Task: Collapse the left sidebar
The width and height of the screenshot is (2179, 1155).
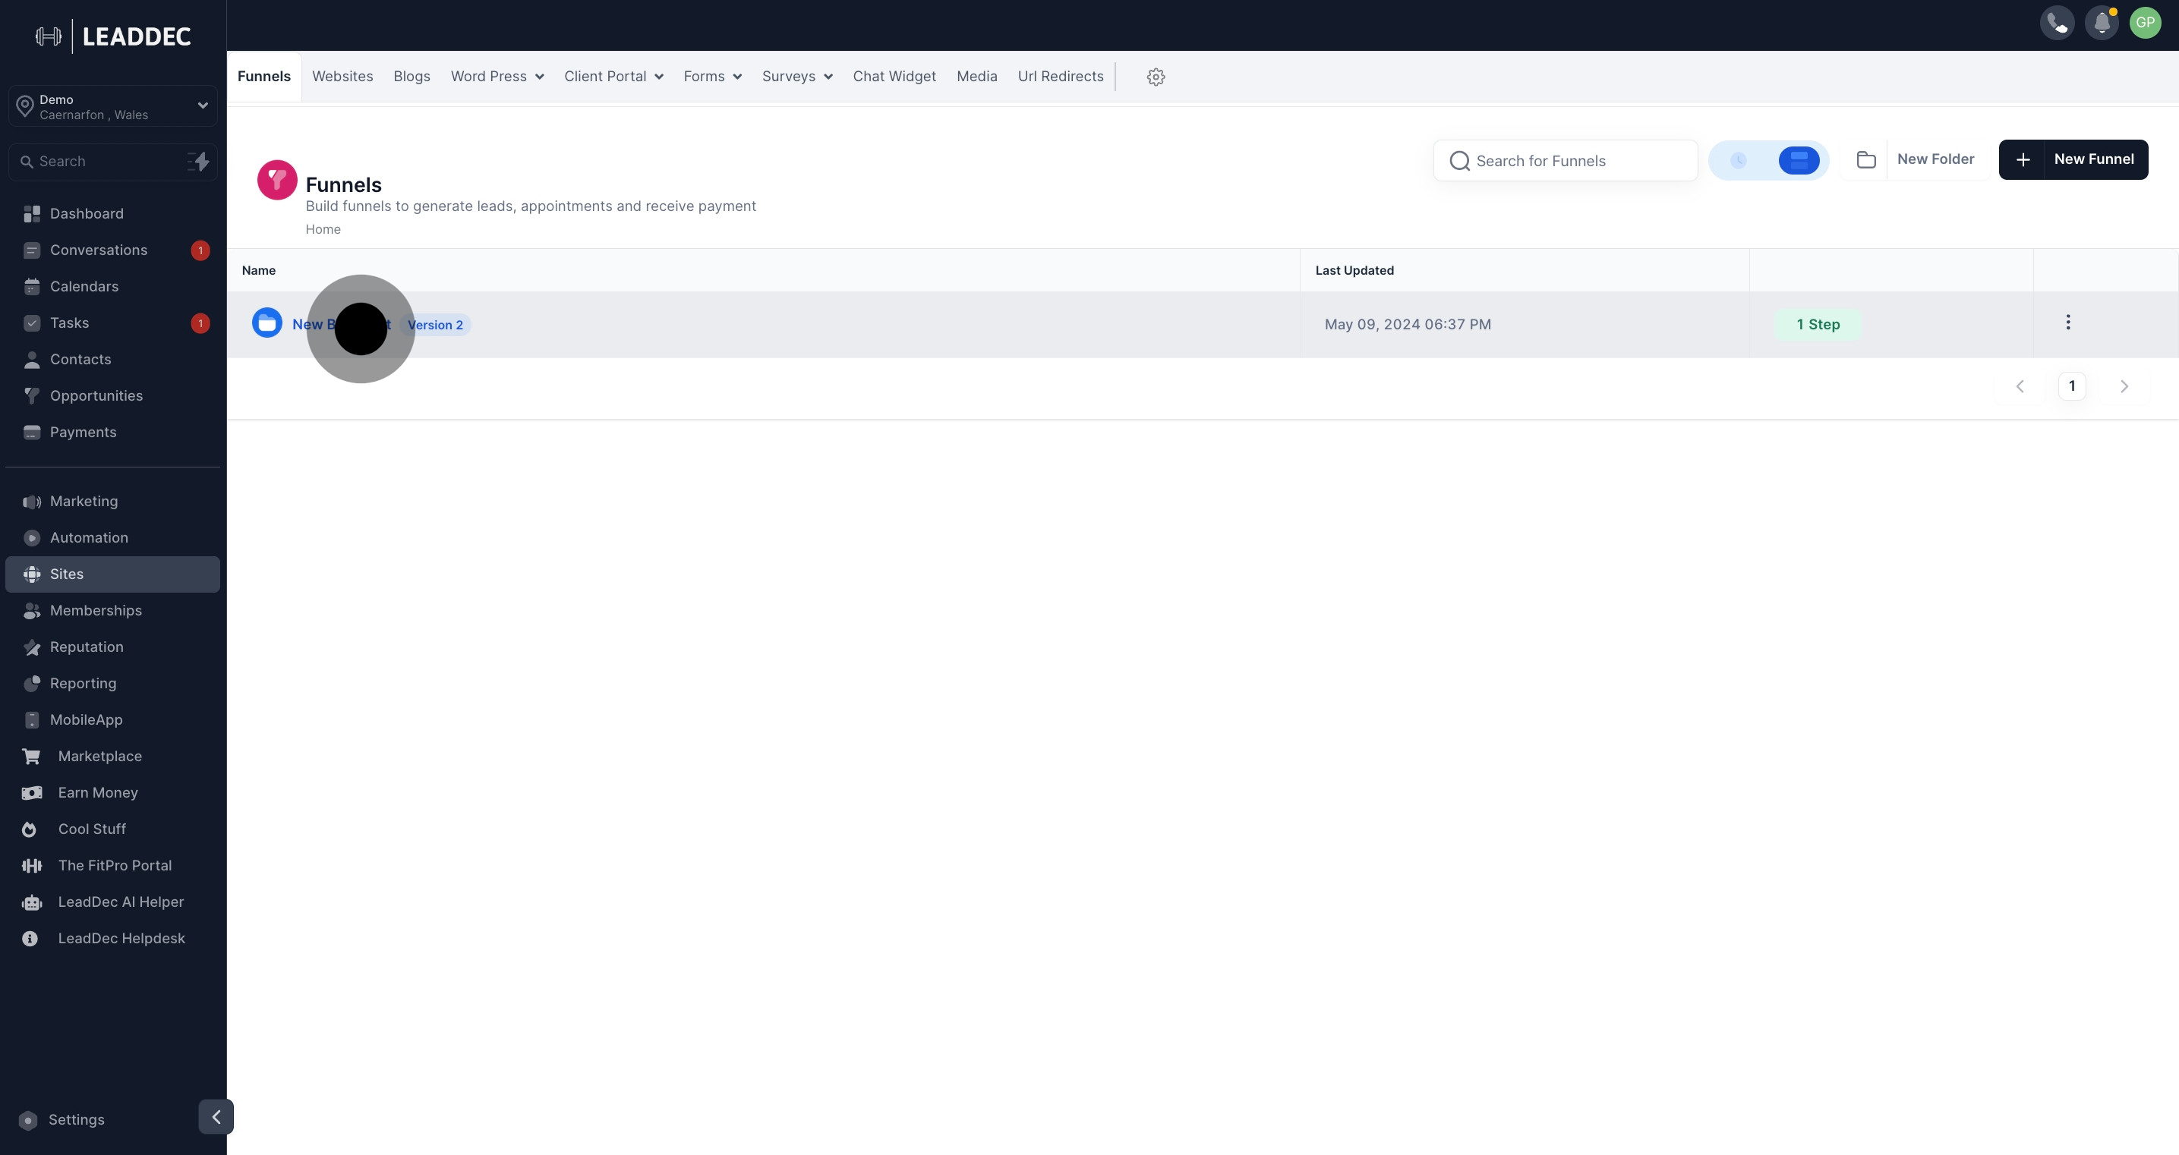Action: (216, 1117)
